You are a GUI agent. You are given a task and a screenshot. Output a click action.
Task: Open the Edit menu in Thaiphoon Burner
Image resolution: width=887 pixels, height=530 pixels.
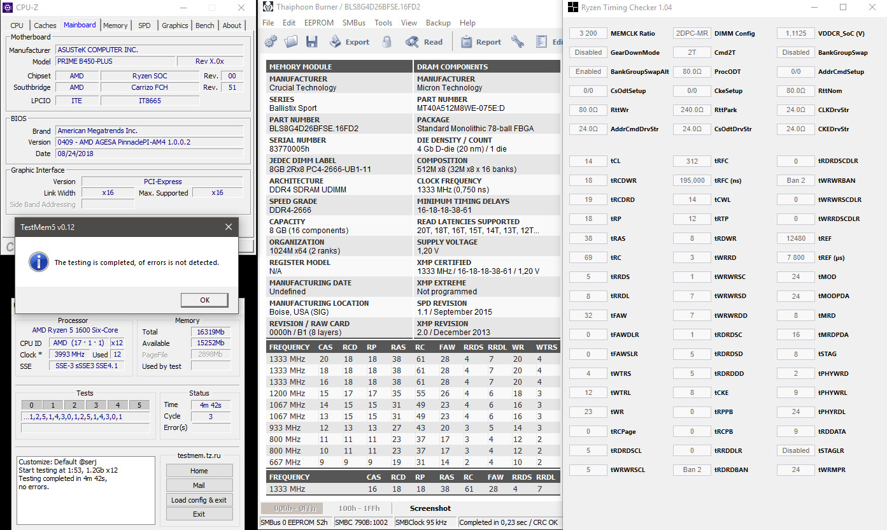pyautogui.click(x=289, y=23)
